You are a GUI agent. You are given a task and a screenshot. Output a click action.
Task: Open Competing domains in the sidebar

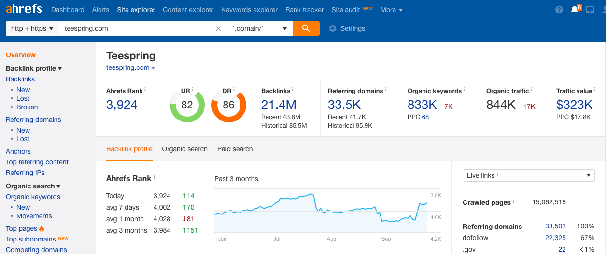(36, 250)
